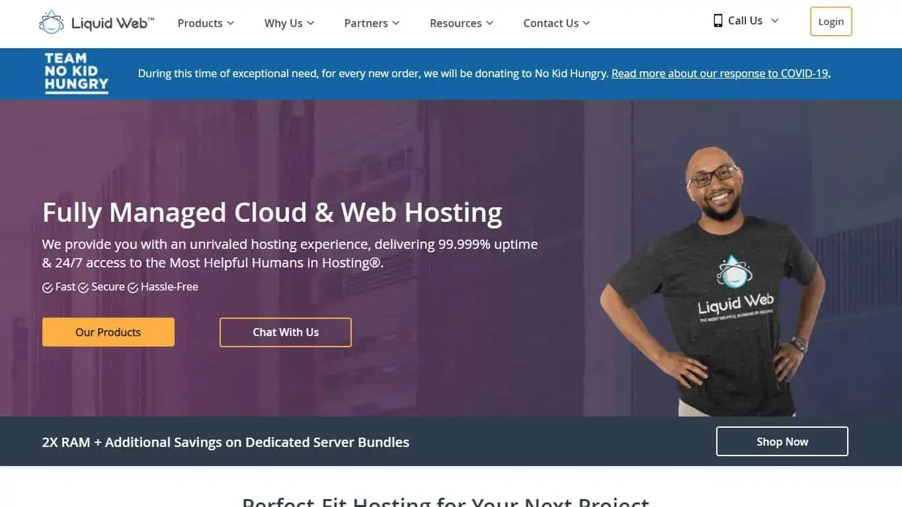
Task: Expand the Resources chevron arrow
Action: pyautogui.click(x=490, y=23)
